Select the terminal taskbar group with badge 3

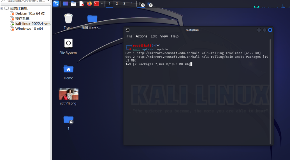(x=142, y=4)
